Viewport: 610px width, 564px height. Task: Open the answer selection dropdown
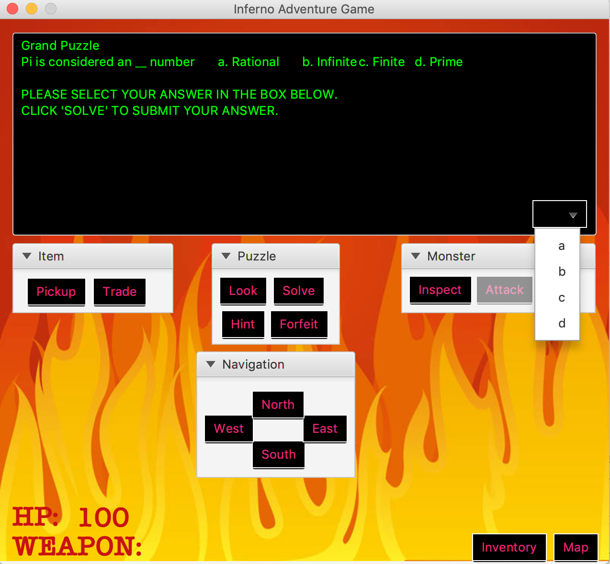point(559,214)
